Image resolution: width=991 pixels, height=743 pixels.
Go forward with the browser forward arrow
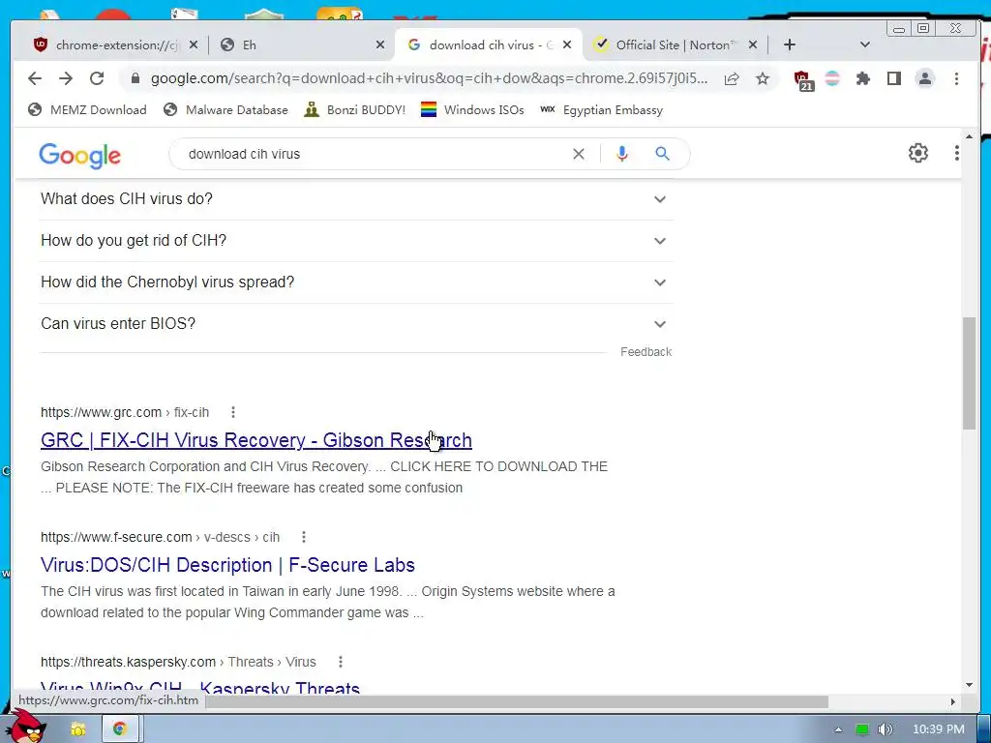tap(66, 78)
